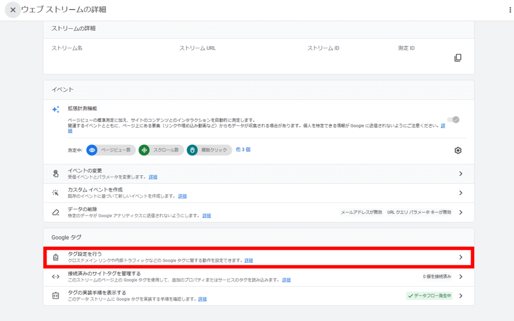The image size is (514, 321).
Task: Show the 他 3 個 additional measurements
Action: pos(243,150)
